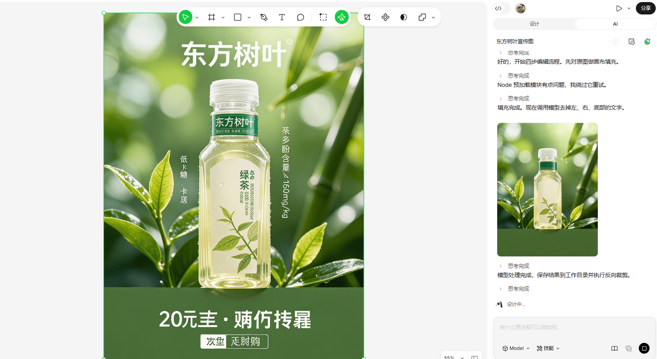Select the Rectangle shape tool
The width and height of the screenshot is (657, 359).
[x=238, y=17]
